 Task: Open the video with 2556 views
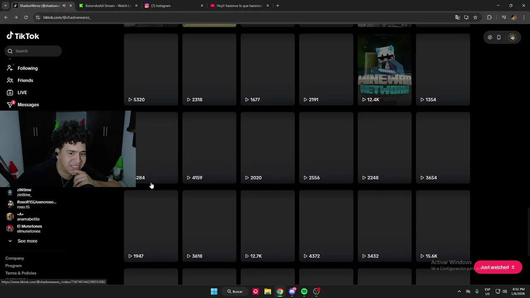pyautogui.click(x=326, y=147)
